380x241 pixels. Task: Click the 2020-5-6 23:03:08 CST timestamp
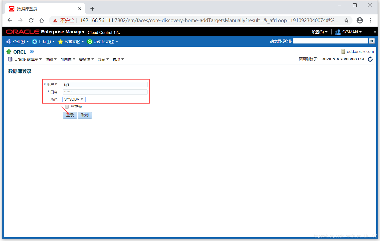pos(343,59)
